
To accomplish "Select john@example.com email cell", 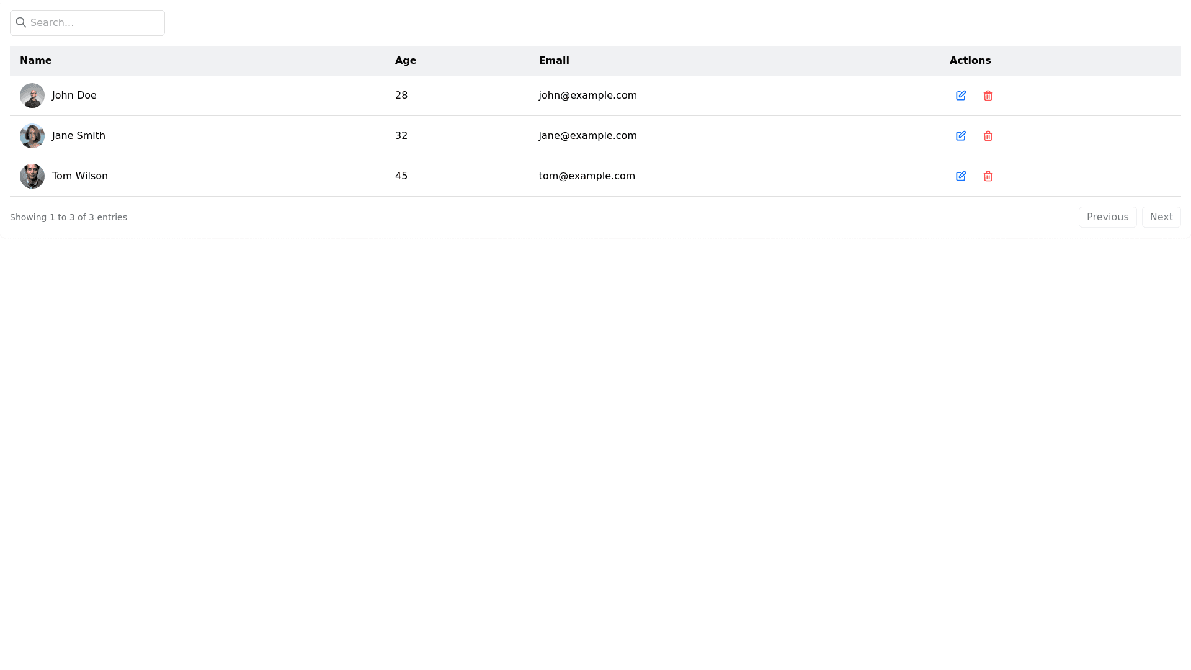I will pos(587,96).
